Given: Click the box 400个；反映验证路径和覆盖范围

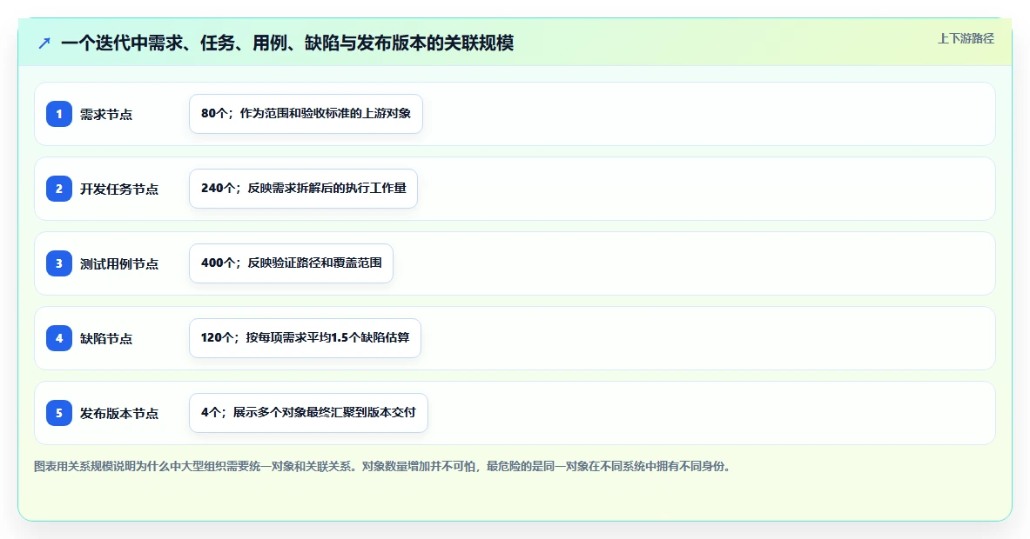Looking at the screenshot, I should [x=291, y=263].
